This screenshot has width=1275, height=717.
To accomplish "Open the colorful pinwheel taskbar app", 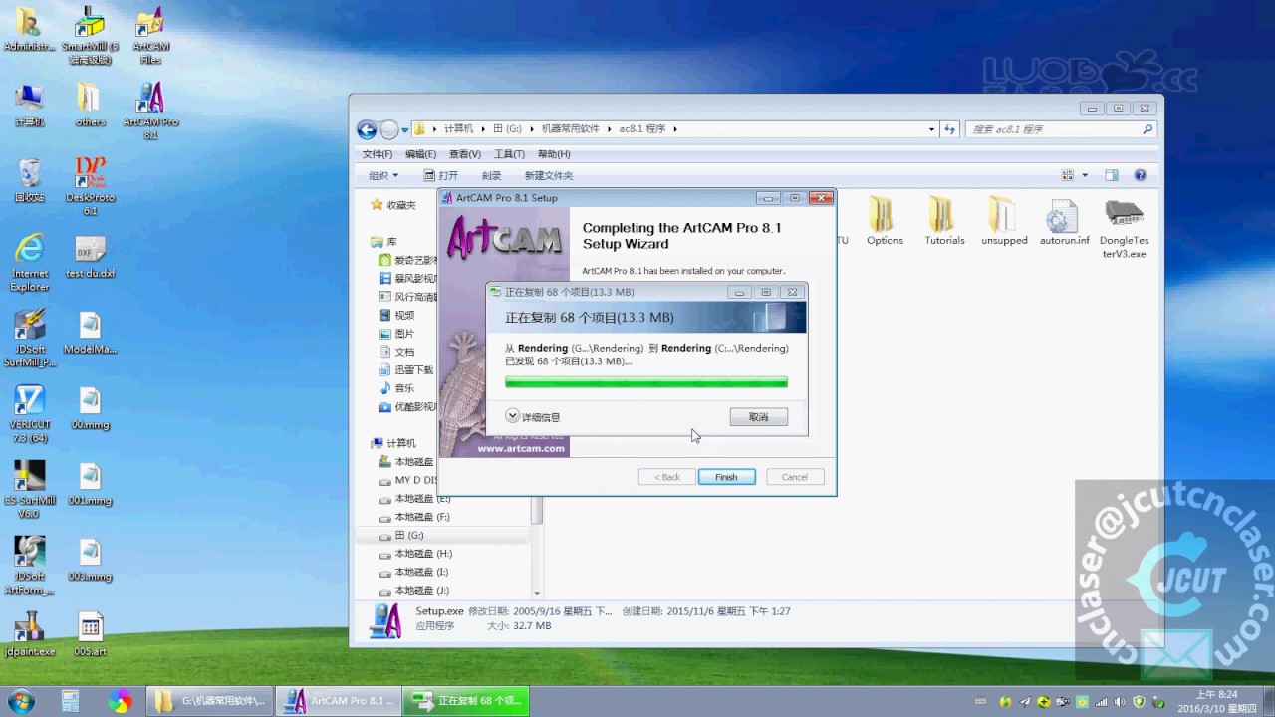I will 120,701.
